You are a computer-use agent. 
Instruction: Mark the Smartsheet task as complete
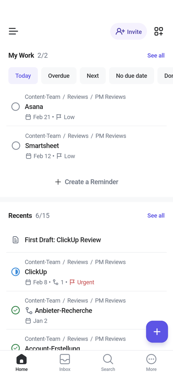pyautogui.click(x=16, y=146)
